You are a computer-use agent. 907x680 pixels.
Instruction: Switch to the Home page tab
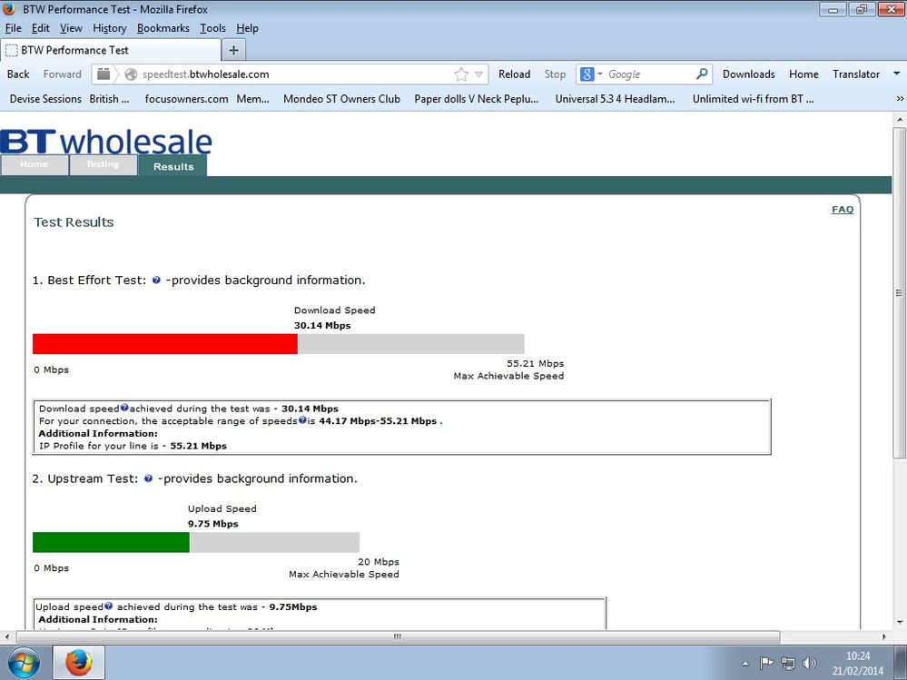pos(35,165)
